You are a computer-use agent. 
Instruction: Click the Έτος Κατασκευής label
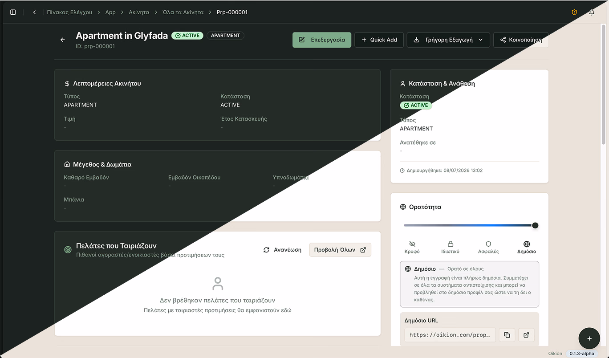tap(244, 119)
